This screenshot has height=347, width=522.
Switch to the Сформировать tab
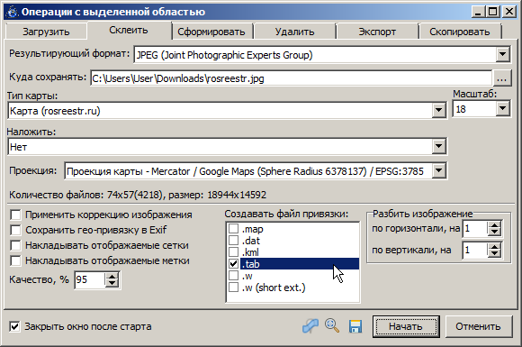click(211, 32)
